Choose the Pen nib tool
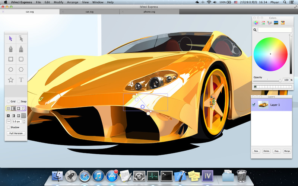Viewport: 298px width, 186px height. pyautogui.click(x=11, y=49)
